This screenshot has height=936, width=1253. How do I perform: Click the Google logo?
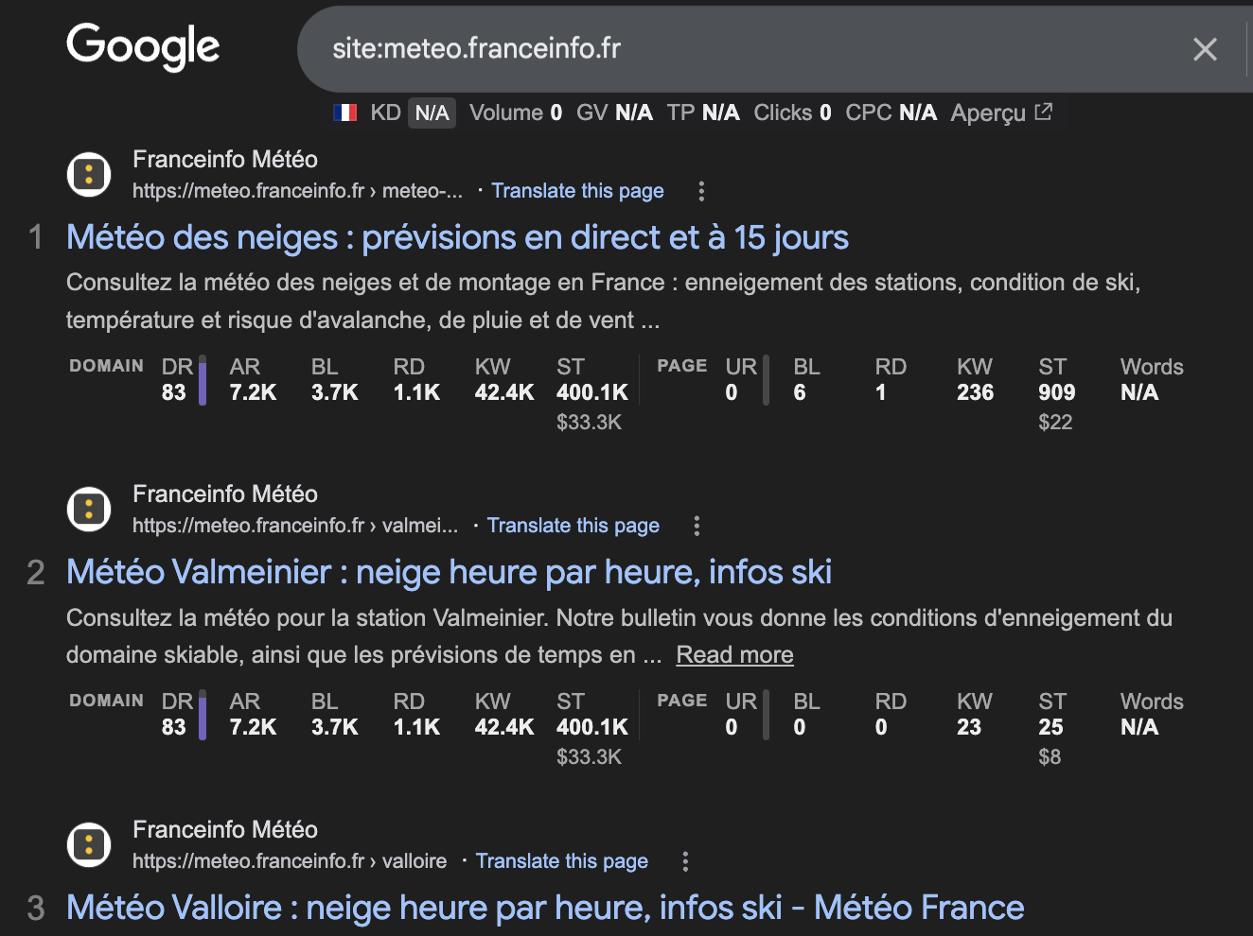point(142,47)
